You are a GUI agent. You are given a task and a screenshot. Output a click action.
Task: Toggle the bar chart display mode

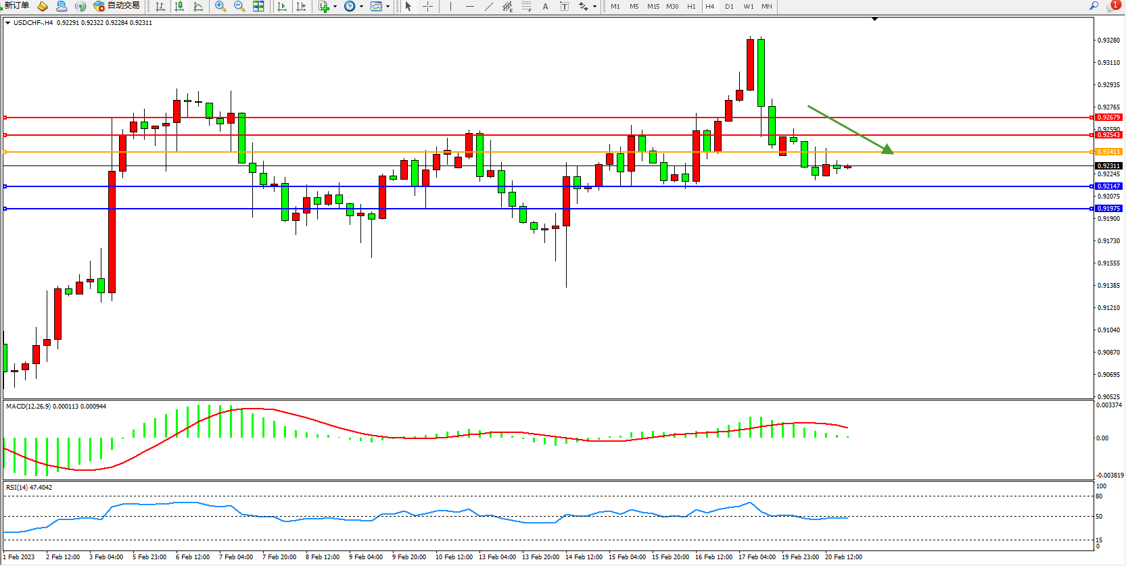[x=160, y=6]
